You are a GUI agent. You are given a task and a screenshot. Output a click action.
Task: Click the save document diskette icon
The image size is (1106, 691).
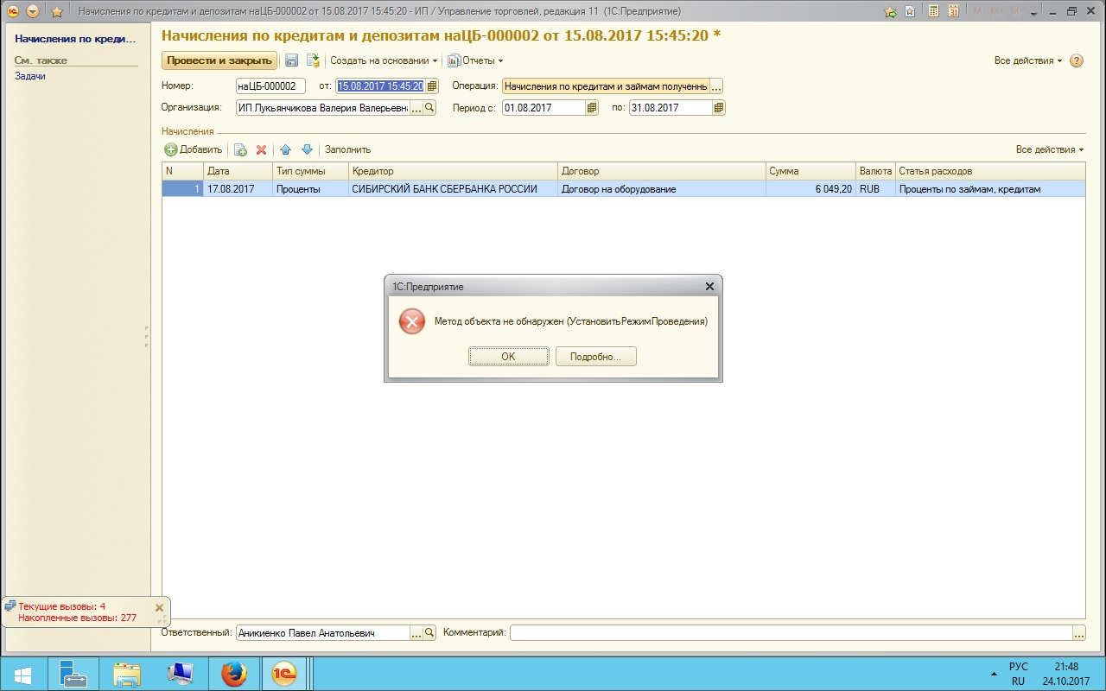pyautogui.click(x=292, y=60)
